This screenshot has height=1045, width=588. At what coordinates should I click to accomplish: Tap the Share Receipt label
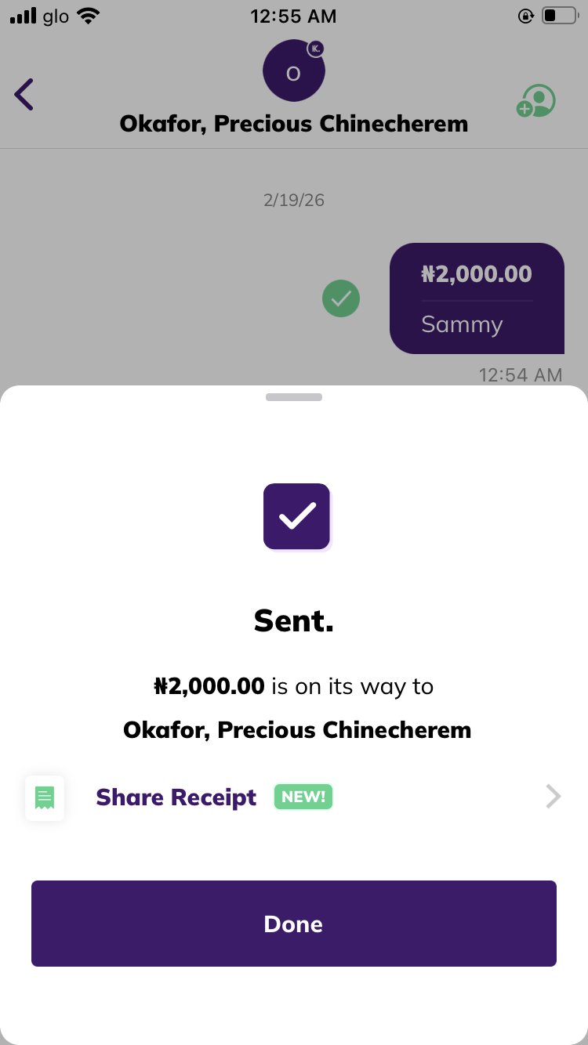[176, 797]
